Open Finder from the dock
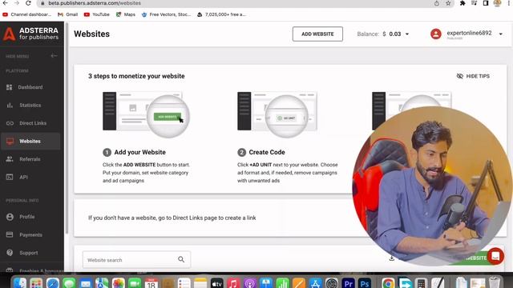513x288 pixels. [19, 283]
